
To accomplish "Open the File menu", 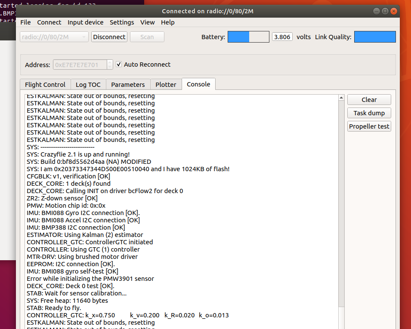I will tap(25, 22).
